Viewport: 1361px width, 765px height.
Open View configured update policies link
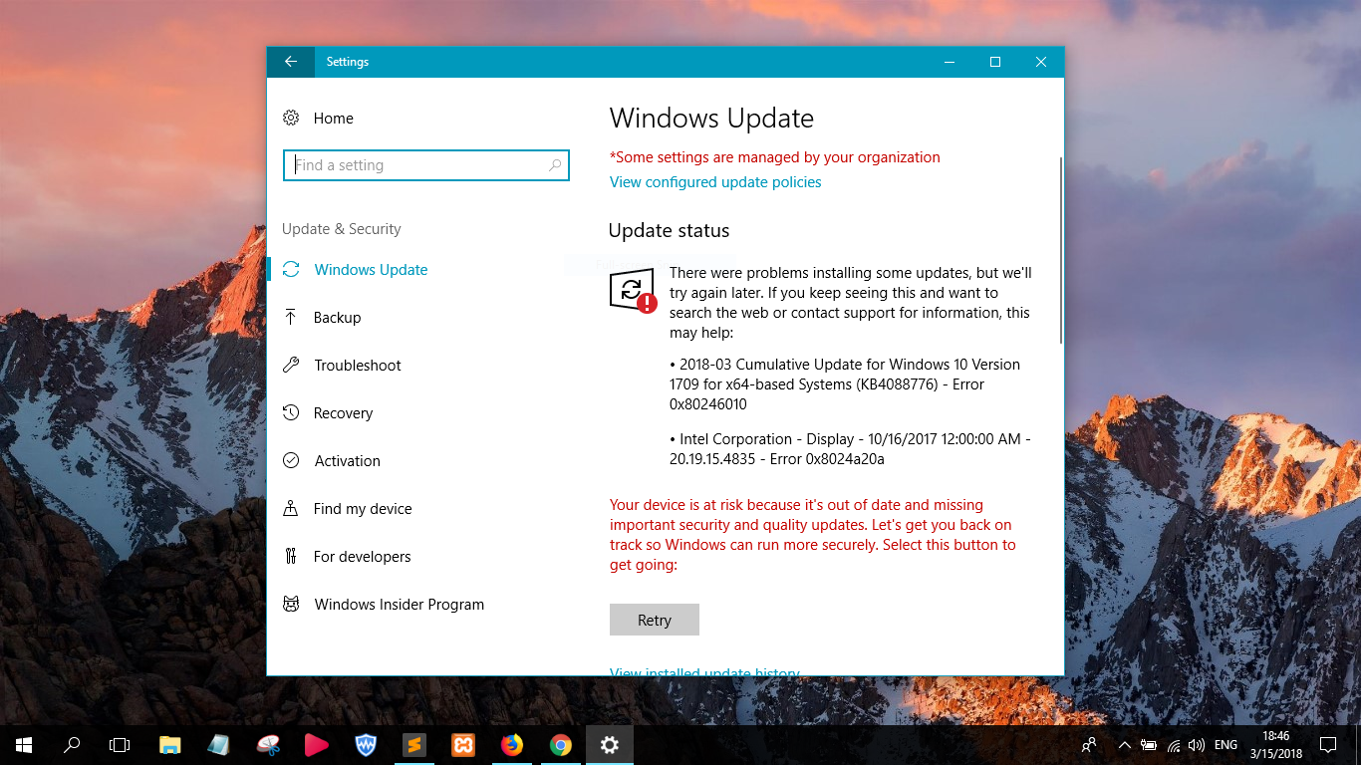coord(715,181)
